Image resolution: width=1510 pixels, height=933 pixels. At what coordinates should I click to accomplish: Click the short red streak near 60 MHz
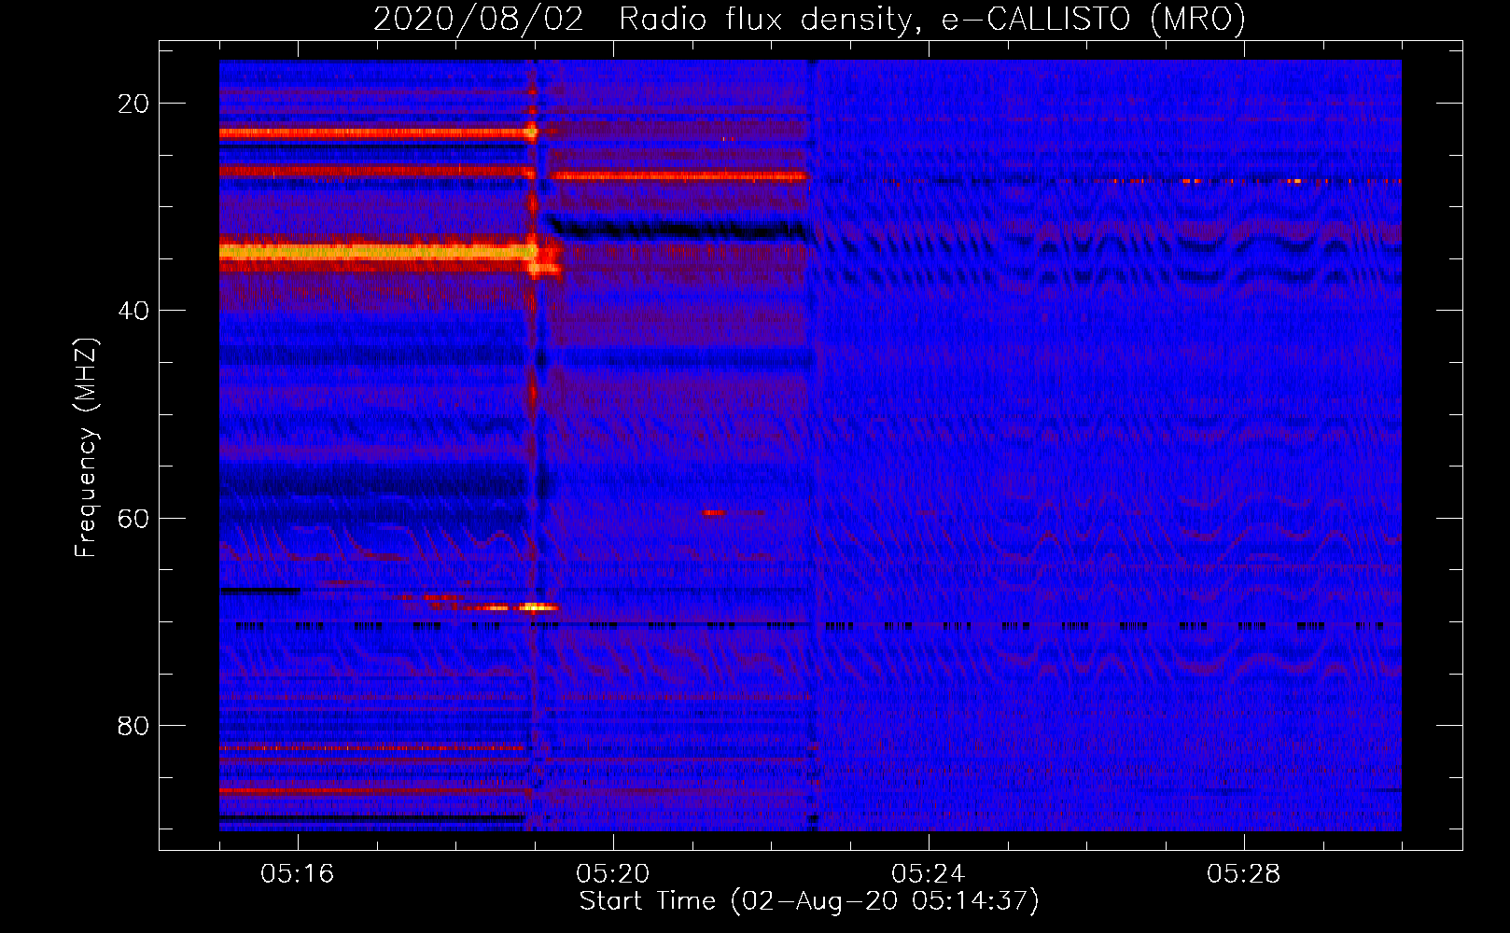[x=714, y=512]
